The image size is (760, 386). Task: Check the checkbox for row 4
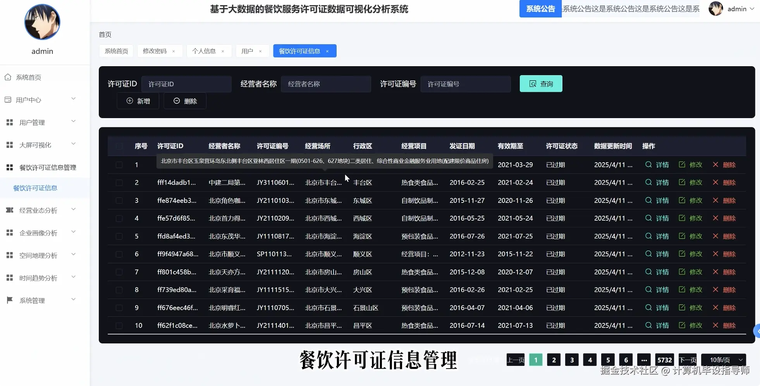(119, 218)
